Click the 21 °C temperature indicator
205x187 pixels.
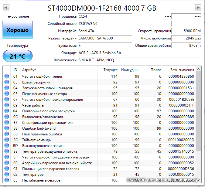(x=18, y=56)
